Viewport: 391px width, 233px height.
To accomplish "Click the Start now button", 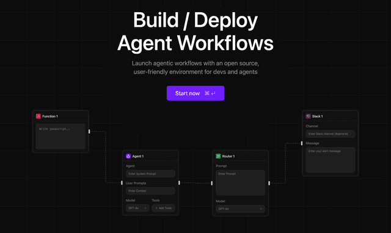I will tap(195, 93).
